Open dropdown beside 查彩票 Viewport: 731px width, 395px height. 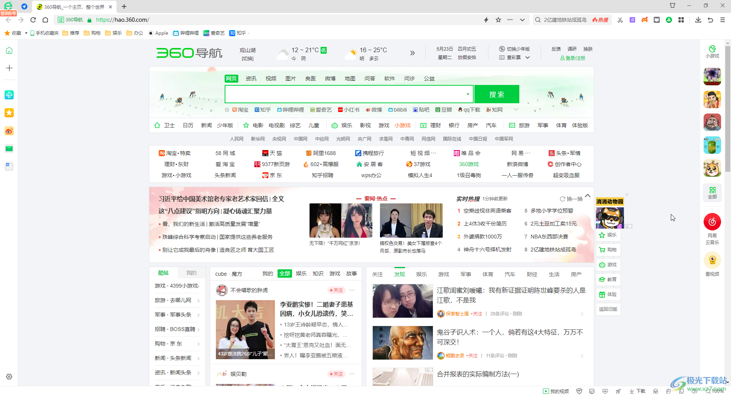(x=528, y=58)
